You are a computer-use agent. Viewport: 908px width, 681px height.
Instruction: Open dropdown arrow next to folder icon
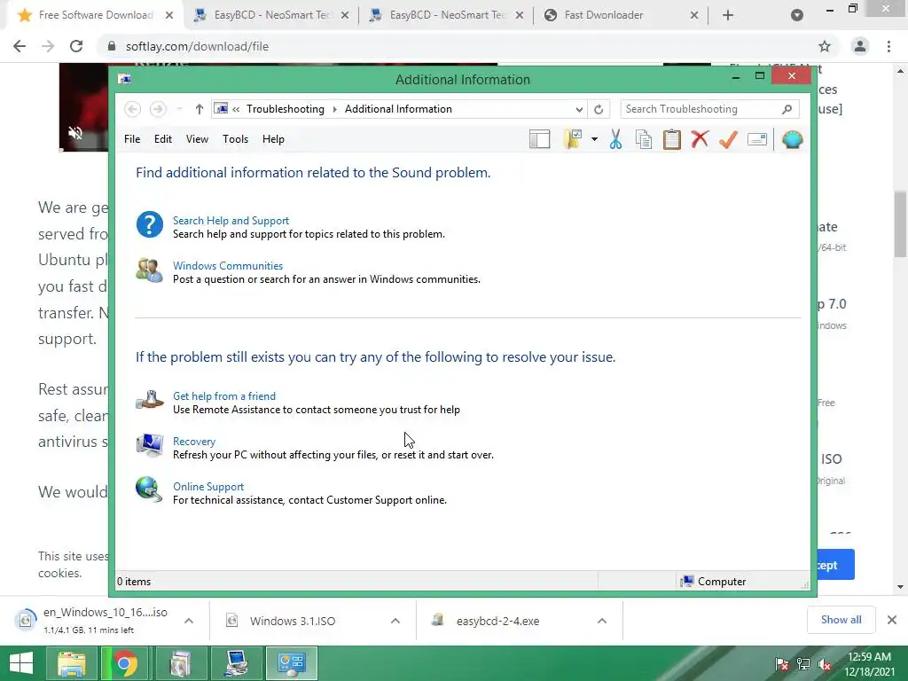[x=594, y=139]
